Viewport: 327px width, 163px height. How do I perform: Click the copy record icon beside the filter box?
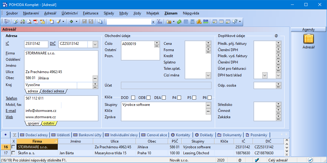100,21
